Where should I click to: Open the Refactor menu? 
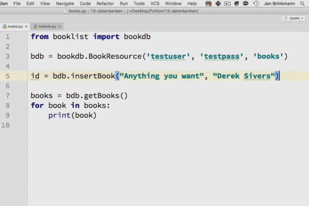click(105, 4)
